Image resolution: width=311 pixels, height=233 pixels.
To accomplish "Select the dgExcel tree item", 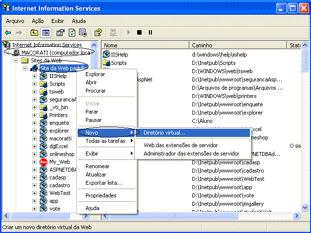I will pyautogui.click(x=59, y=147).
